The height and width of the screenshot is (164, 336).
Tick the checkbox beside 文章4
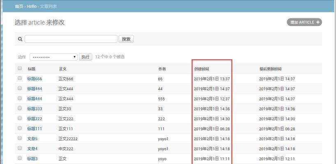tap(20, 148)
